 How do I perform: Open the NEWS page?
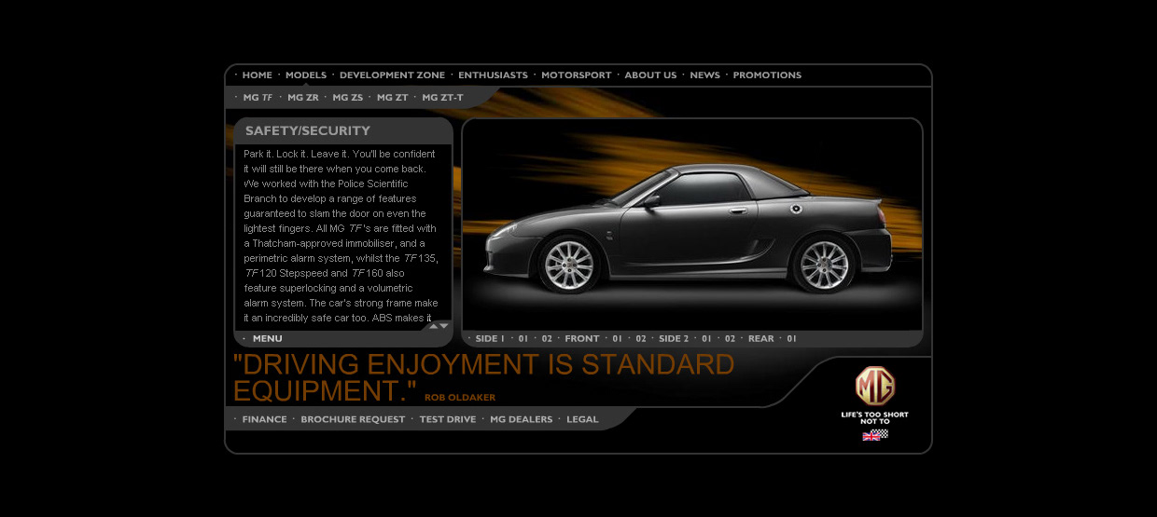[x=704, y=75]
